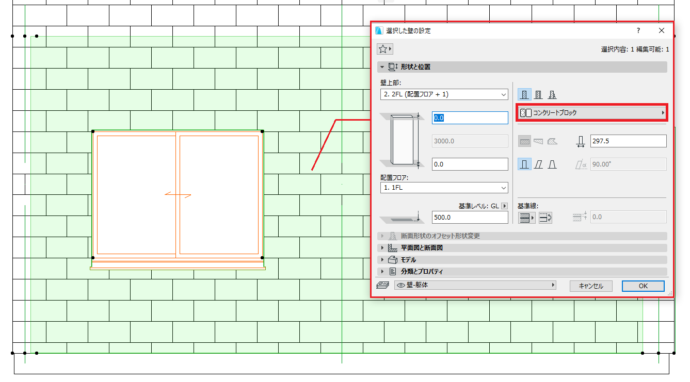Open 配置フロア 1FL dropdown
690x382 pixels.
tap(444, 188)
